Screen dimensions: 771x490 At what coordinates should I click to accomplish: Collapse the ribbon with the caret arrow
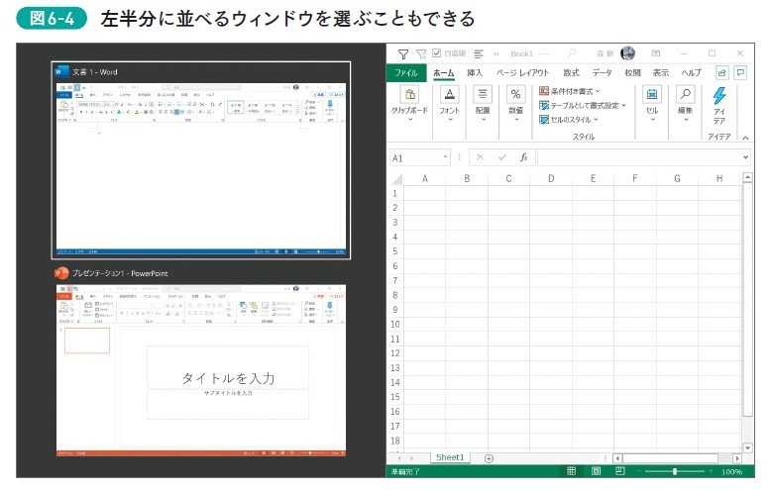point(745,138)
